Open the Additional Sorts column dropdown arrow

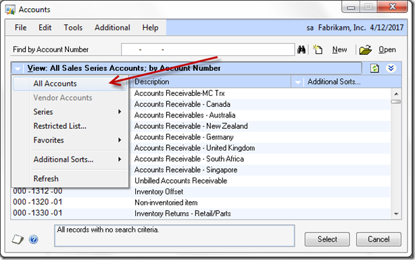(x=298, y=82)
